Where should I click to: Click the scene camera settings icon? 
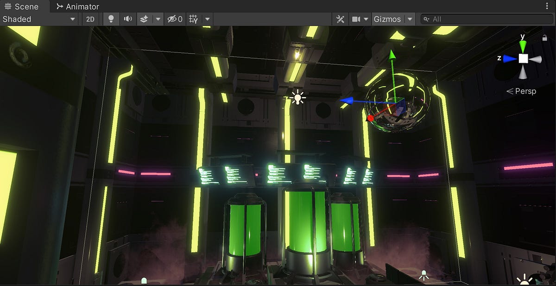point(357,19)
